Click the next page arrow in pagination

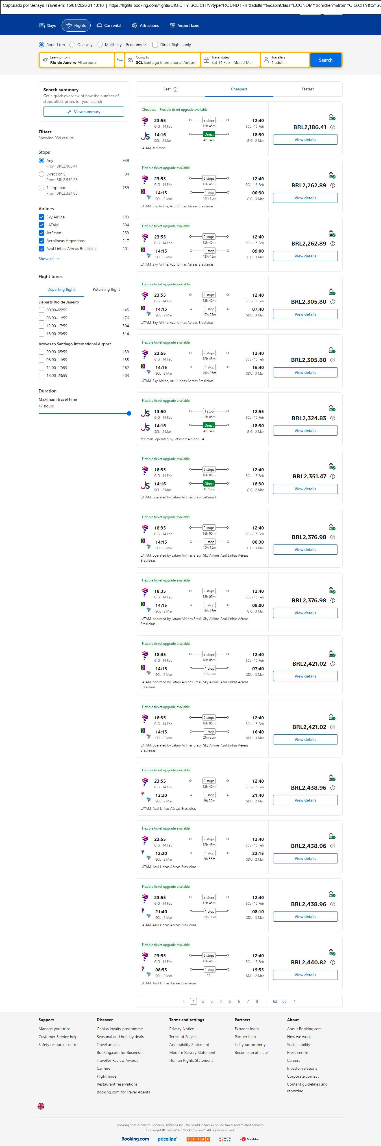pyautogui.click(x=294, y=1001)
